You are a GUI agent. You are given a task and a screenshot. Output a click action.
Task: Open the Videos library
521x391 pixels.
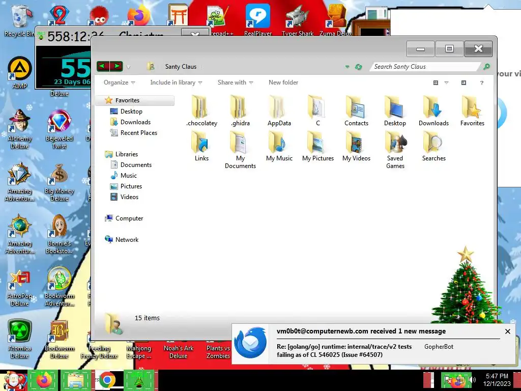(129, 197)
